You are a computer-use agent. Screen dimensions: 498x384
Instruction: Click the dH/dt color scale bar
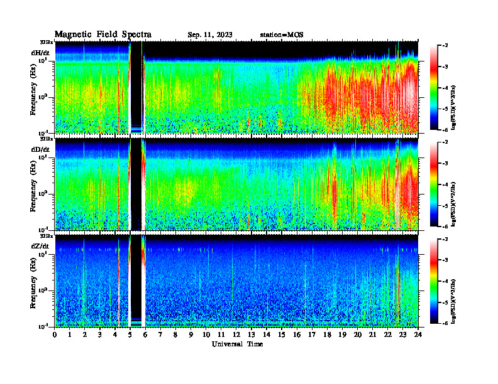(434, 88)
